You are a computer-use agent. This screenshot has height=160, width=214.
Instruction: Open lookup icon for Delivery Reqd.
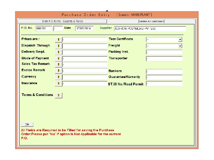[59, 52]
